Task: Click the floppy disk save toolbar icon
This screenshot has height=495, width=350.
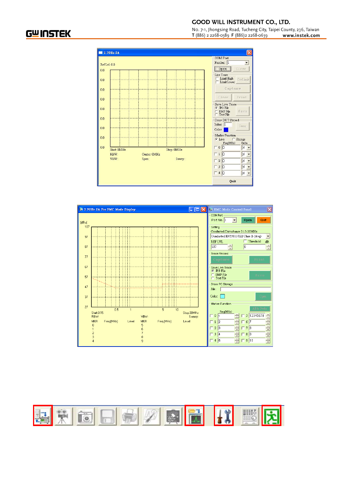Action: (107, 416)
